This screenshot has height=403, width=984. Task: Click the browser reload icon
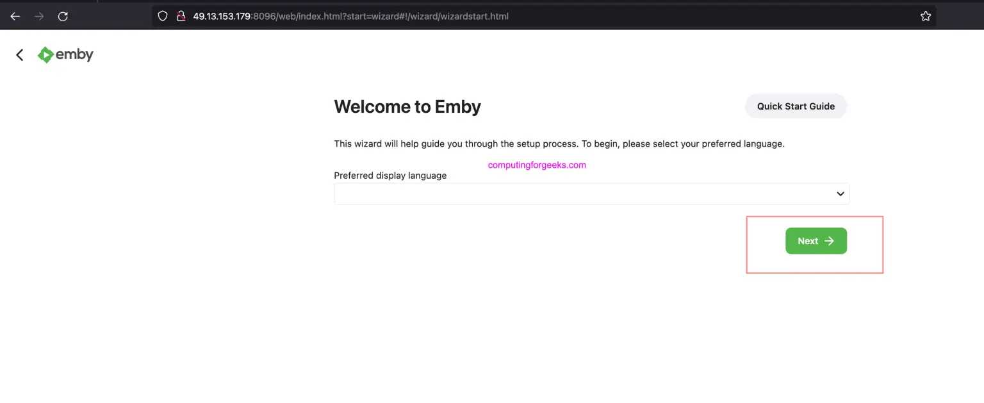[x=62, y=16]
